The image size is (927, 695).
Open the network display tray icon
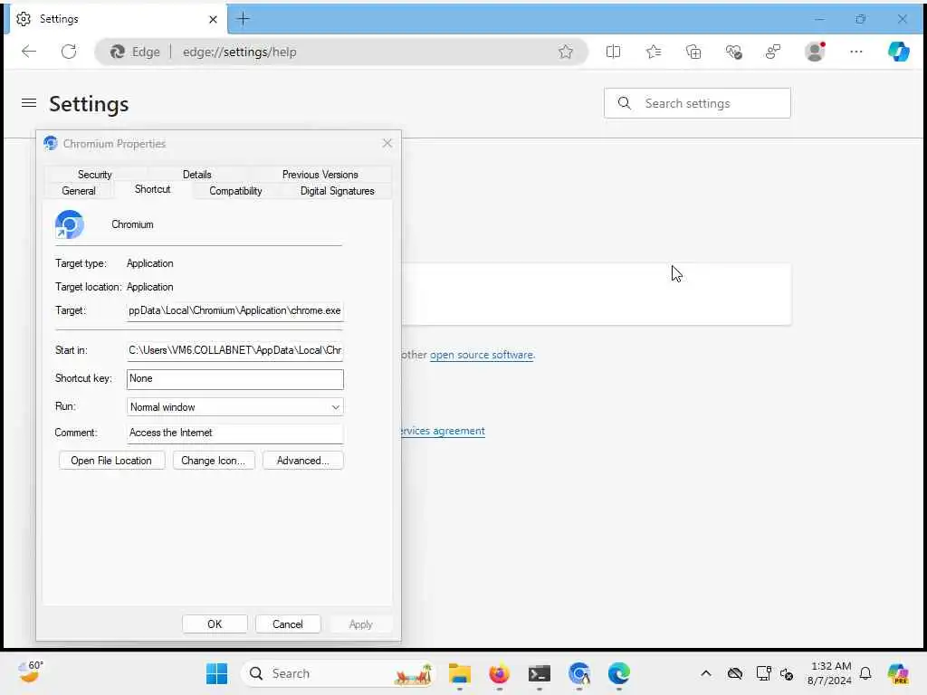pos(763,673)
